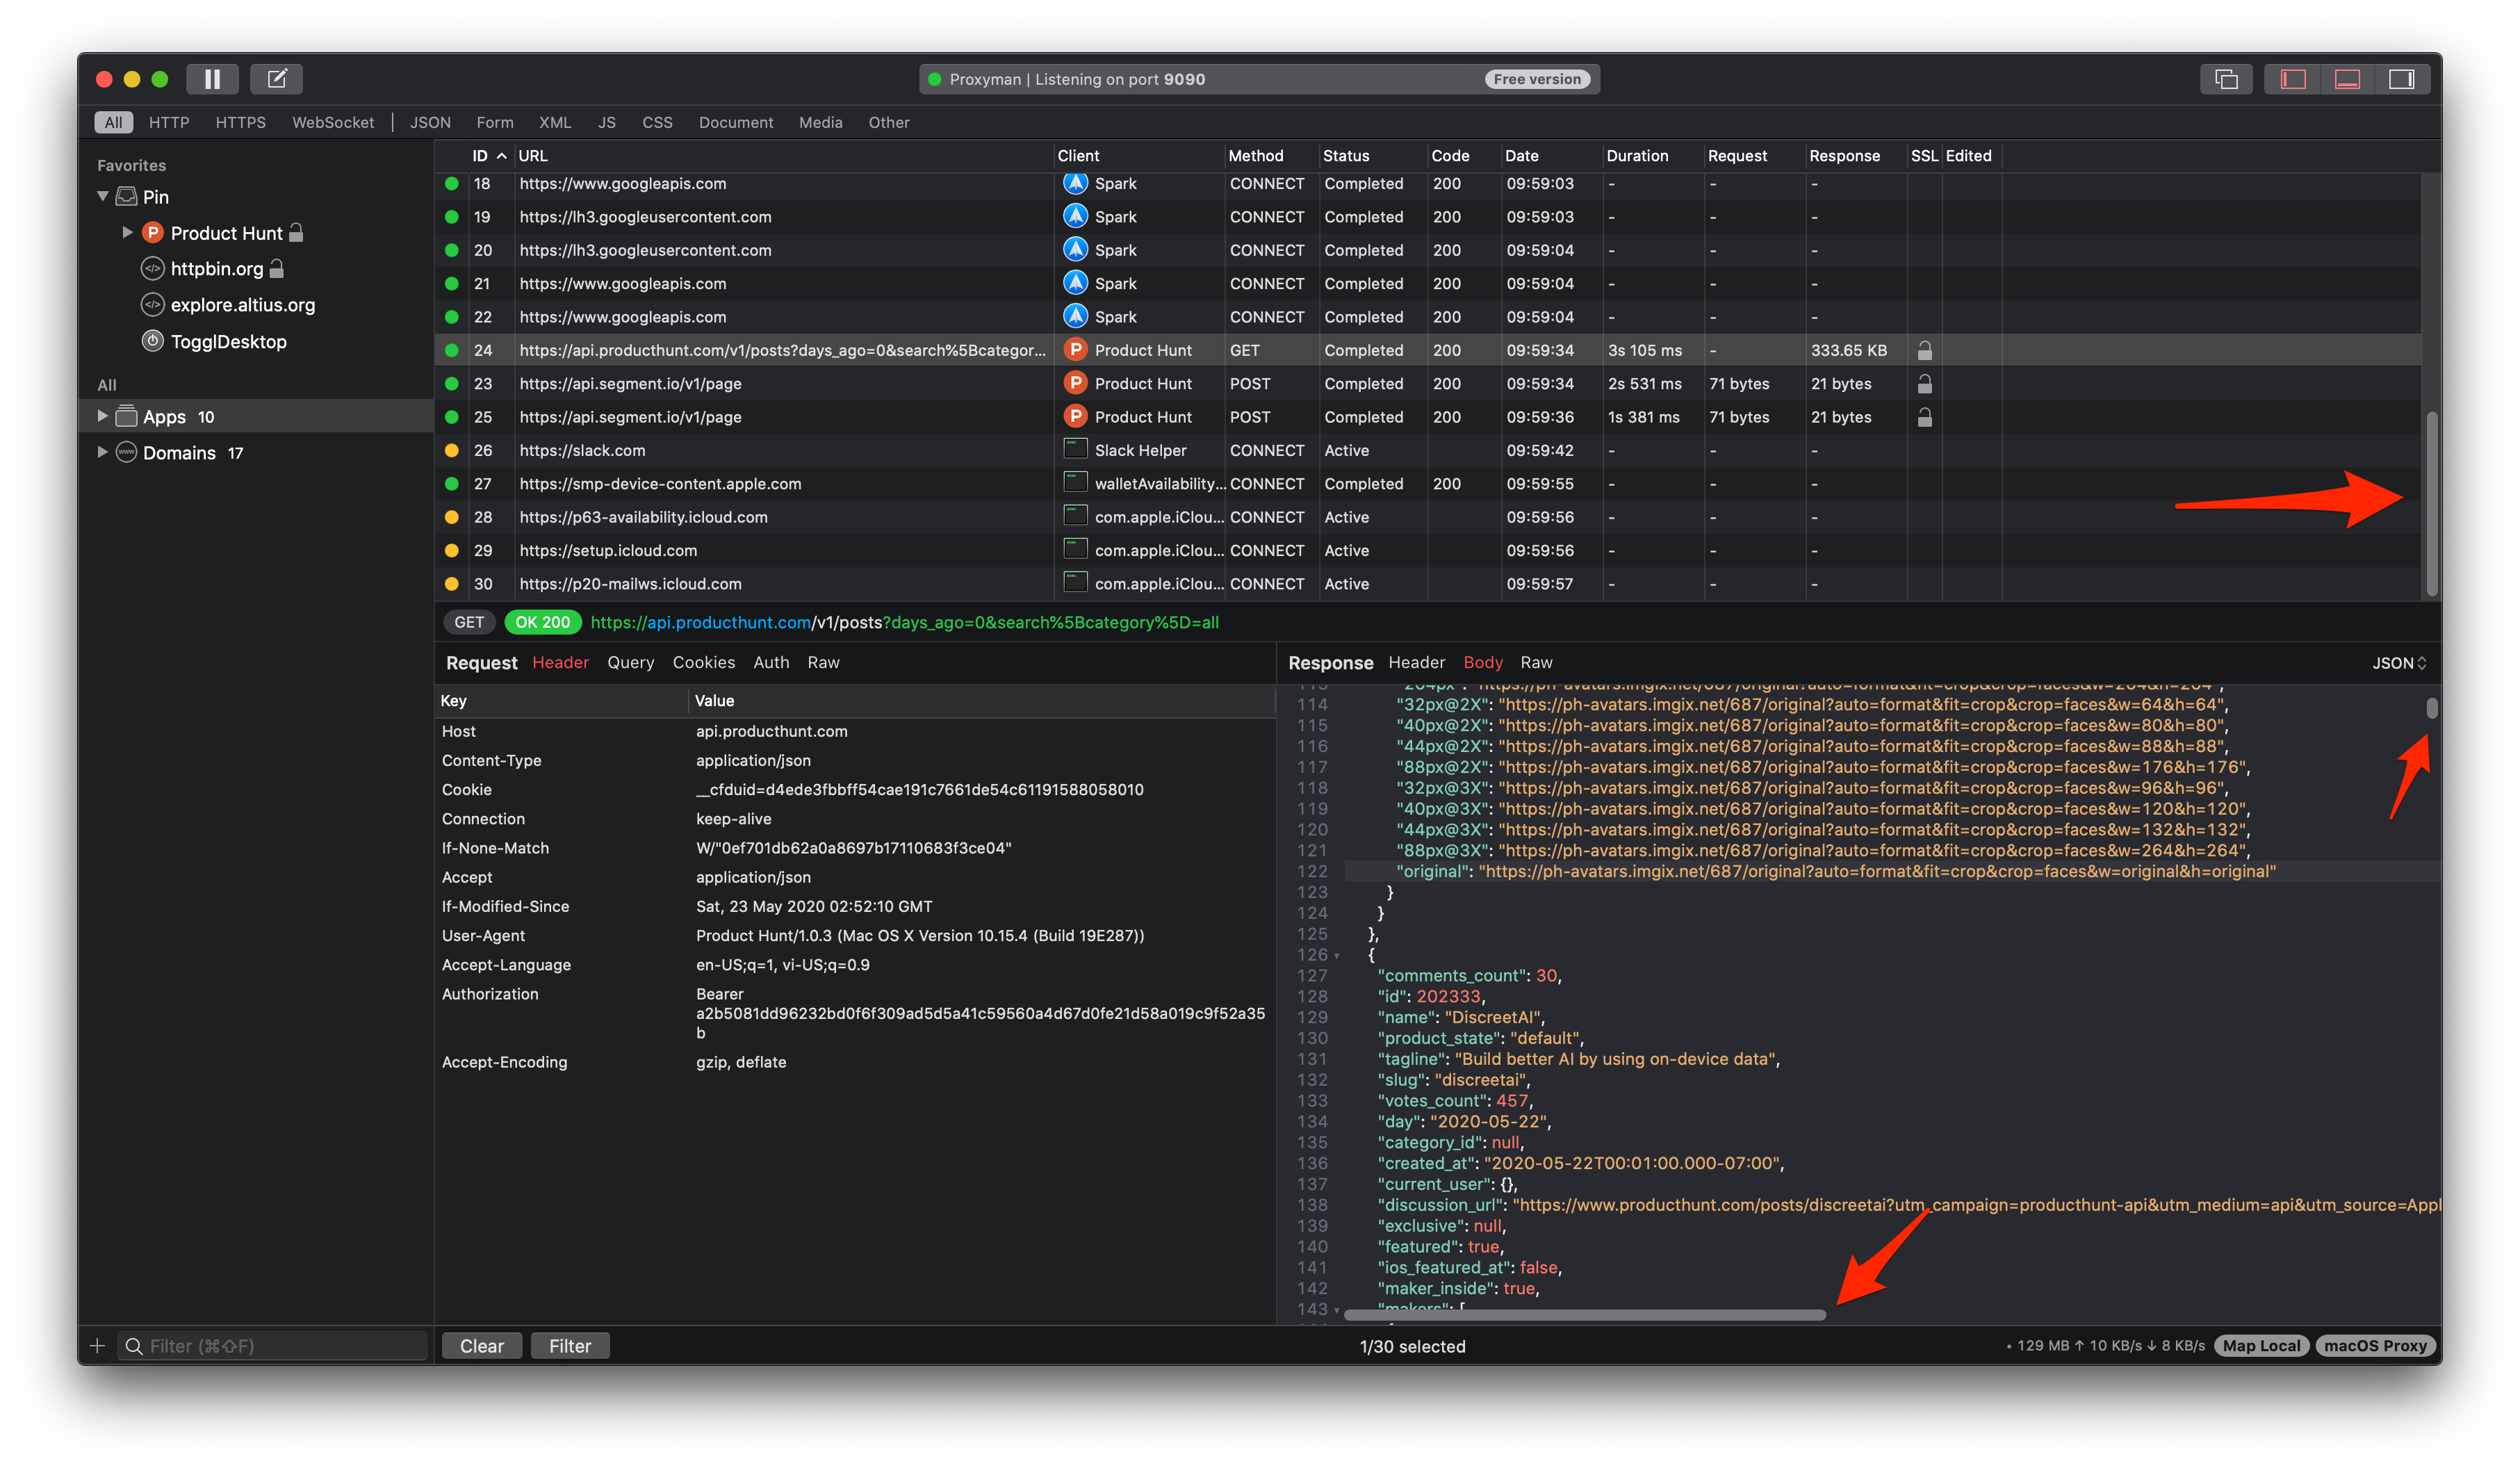Click the response body horizontal scrollbar
Screen dimensions: 2520x1468
pos(1584,1315)
